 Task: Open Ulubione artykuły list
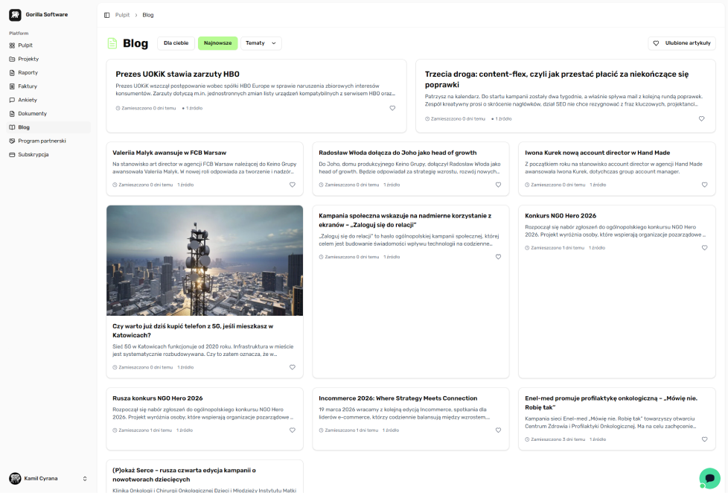pyautogui.click(x=682, y=43)
